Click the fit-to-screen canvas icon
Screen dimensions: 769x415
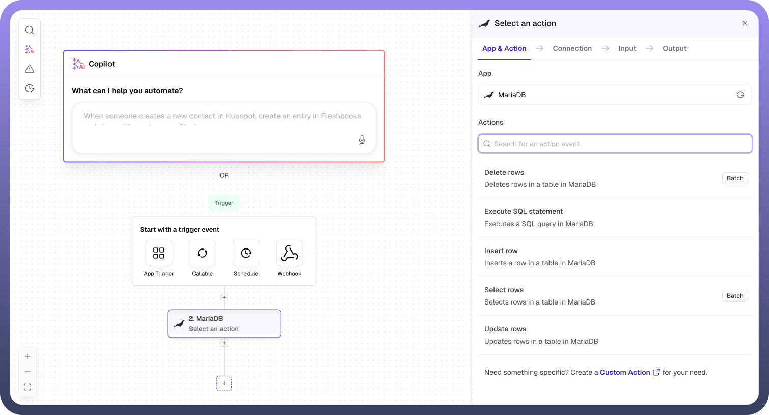pyautogui.click(x=28, y=387)
